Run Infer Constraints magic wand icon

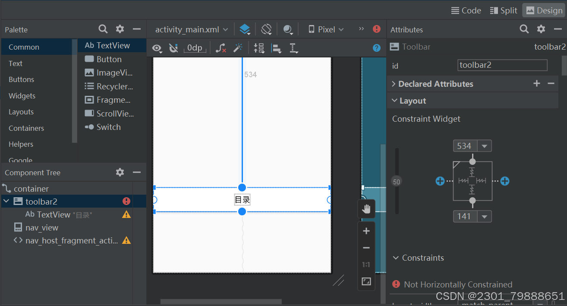pos(238,48)
